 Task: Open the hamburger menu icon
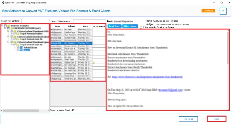(223, 11)
